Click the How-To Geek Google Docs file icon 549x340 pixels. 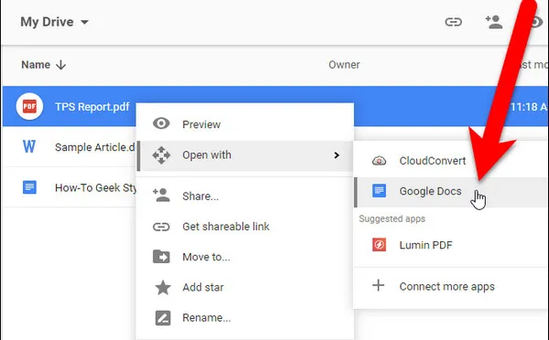[29, 187]
